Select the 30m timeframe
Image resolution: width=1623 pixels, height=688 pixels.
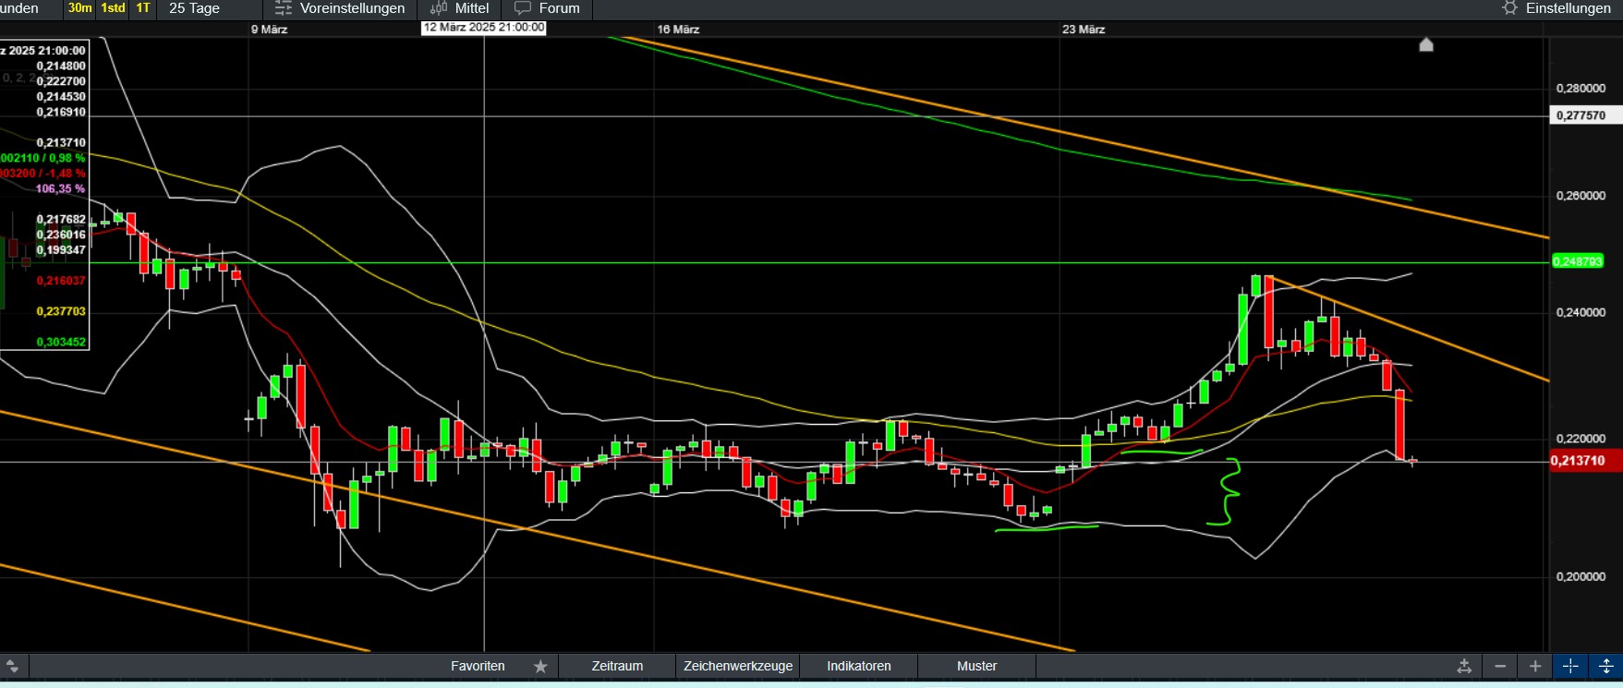[80, 8]
